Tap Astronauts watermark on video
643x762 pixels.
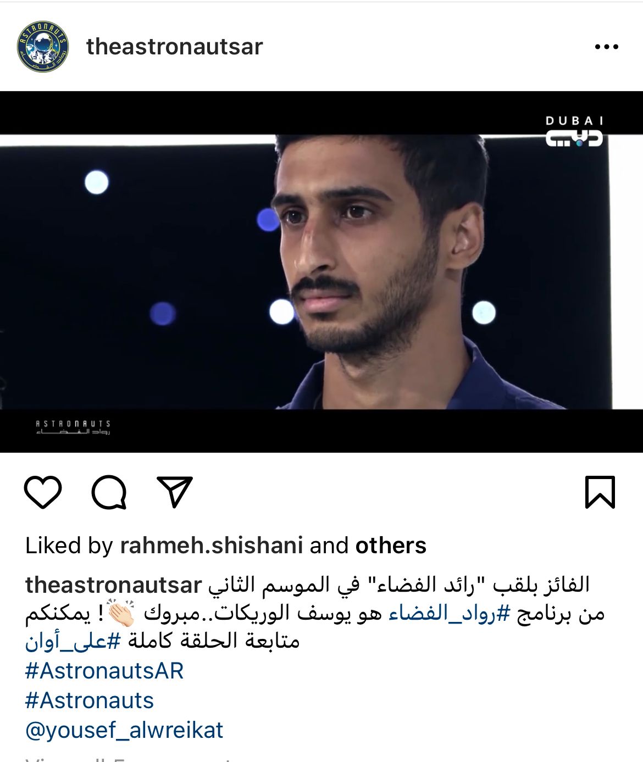[73, 427]
